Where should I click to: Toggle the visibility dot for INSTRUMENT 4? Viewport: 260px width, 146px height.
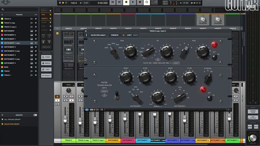pyautogui.click(x=36, y=55)
